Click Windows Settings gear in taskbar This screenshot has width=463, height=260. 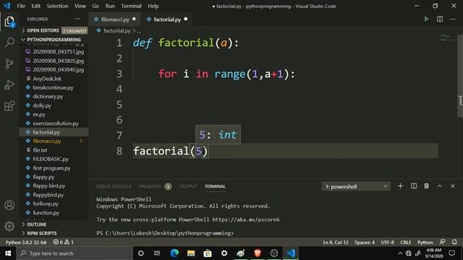pos(224,253)
